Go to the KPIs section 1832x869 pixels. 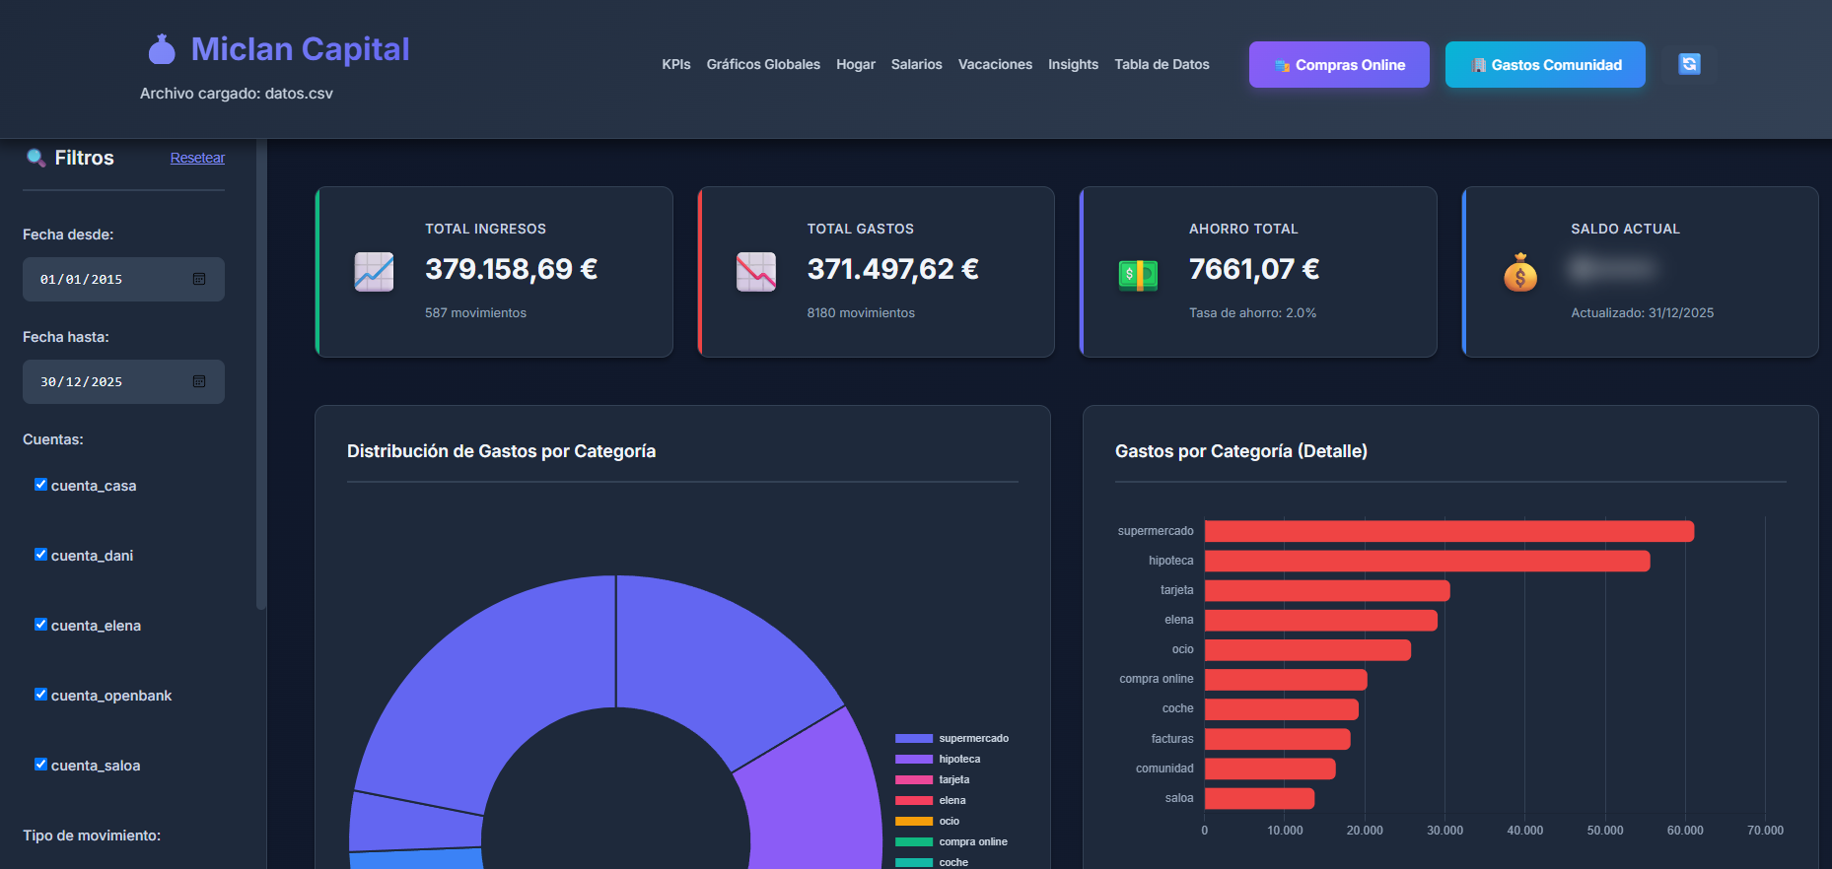point(676,64)
